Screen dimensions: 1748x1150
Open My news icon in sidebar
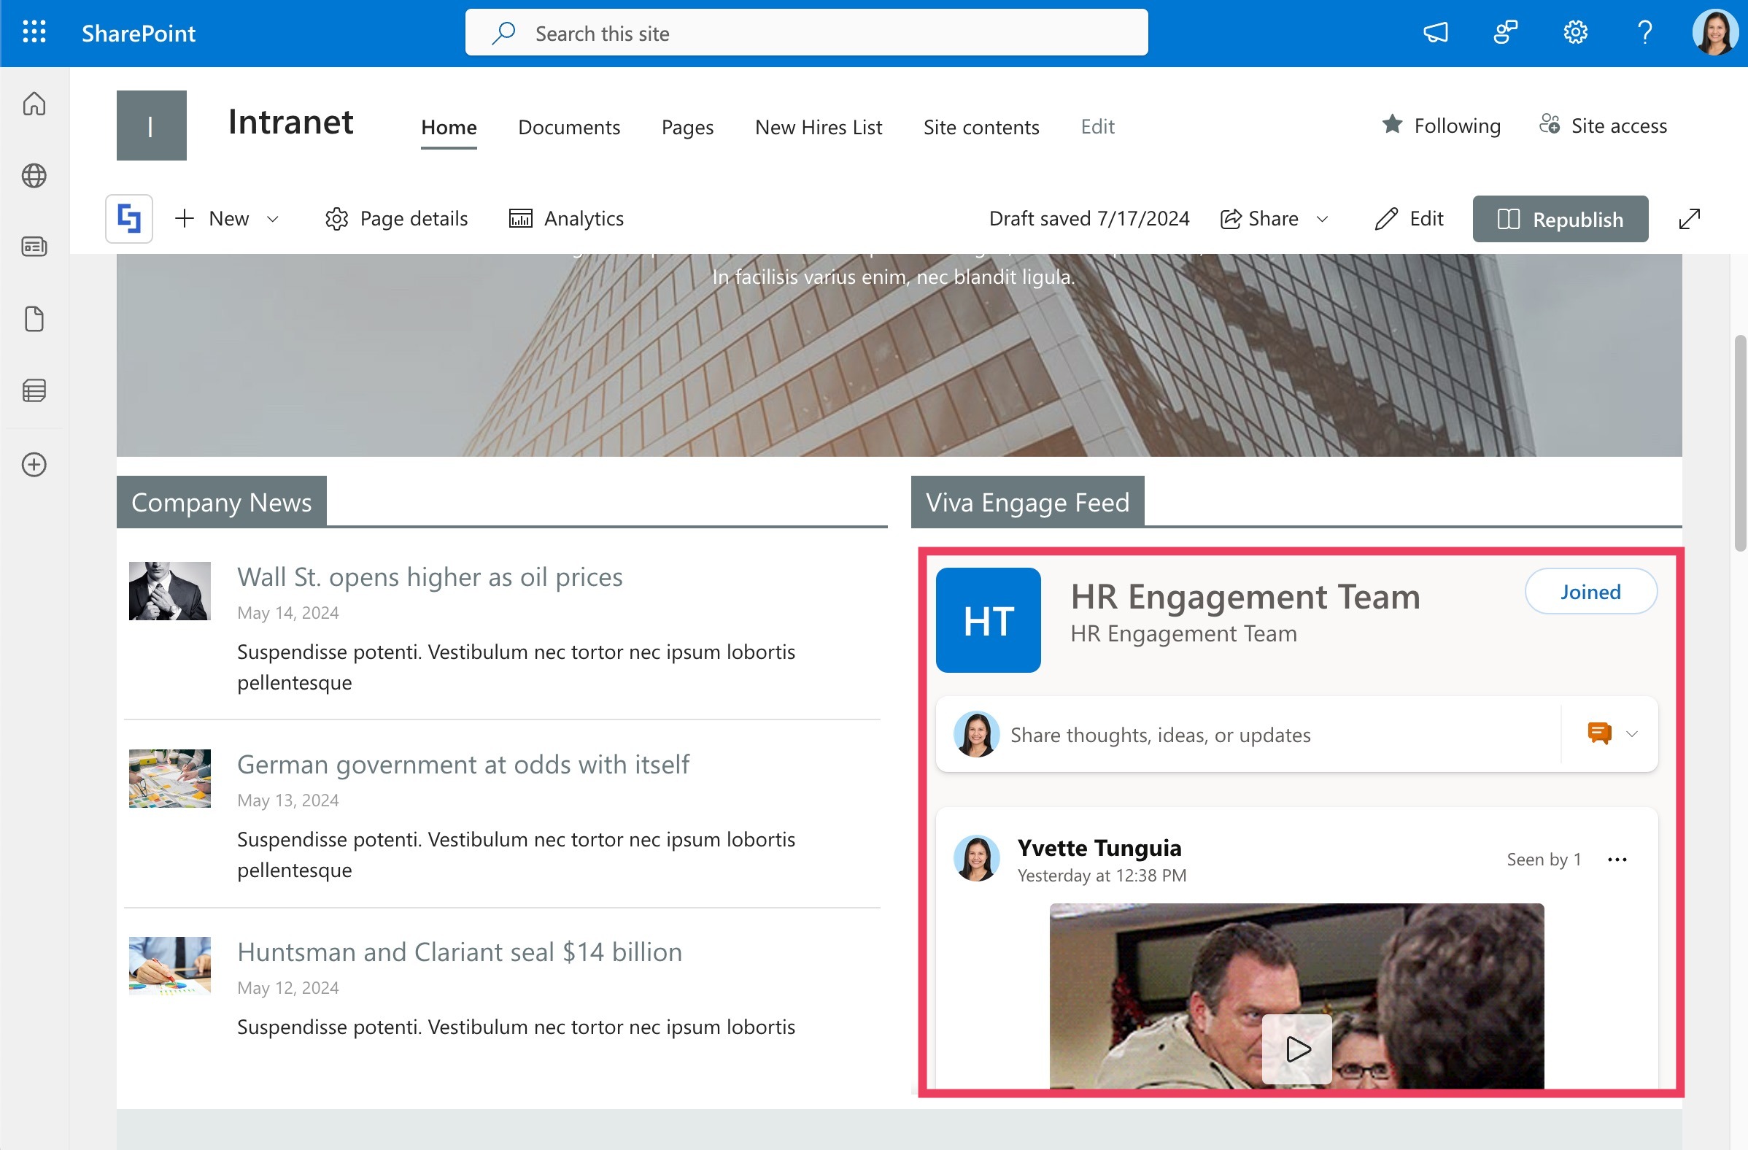34,246
